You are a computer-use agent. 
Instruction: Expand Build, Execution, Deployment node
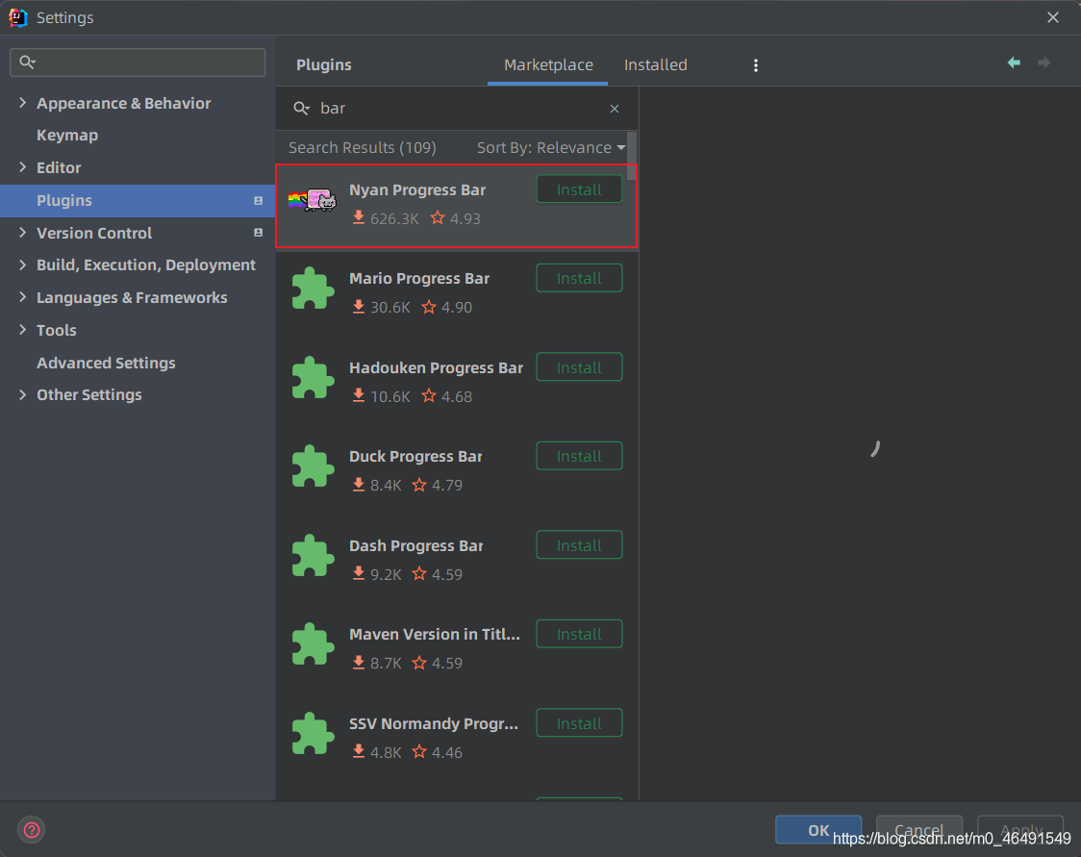pyautogui.click(x=23, y=265)
